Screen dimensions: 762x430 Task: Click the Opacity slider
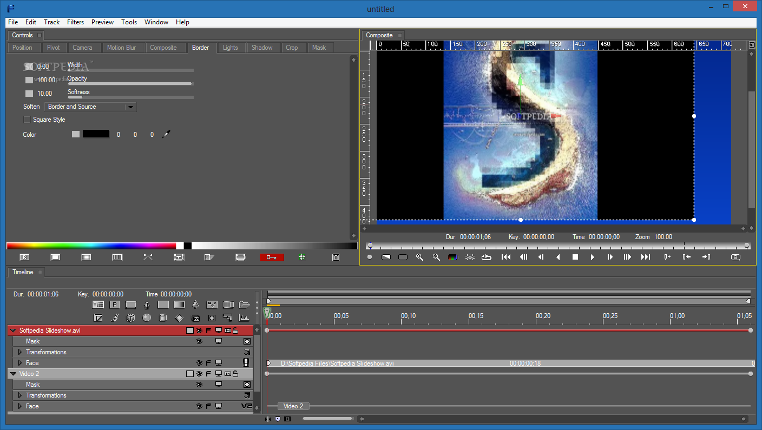tap(130, 84)
